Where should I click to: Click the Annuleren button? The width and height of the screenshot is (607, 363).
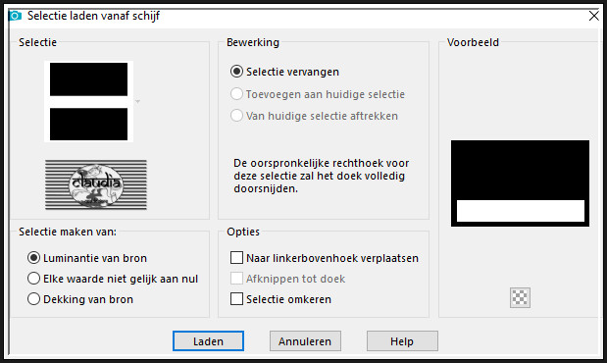point(305,340)
